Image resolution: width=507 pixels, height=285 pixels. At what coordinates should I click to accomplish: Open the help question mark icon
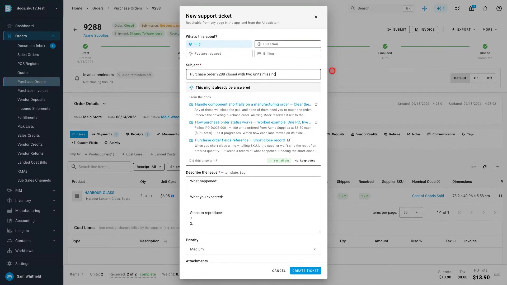click(x=499, y=8)
